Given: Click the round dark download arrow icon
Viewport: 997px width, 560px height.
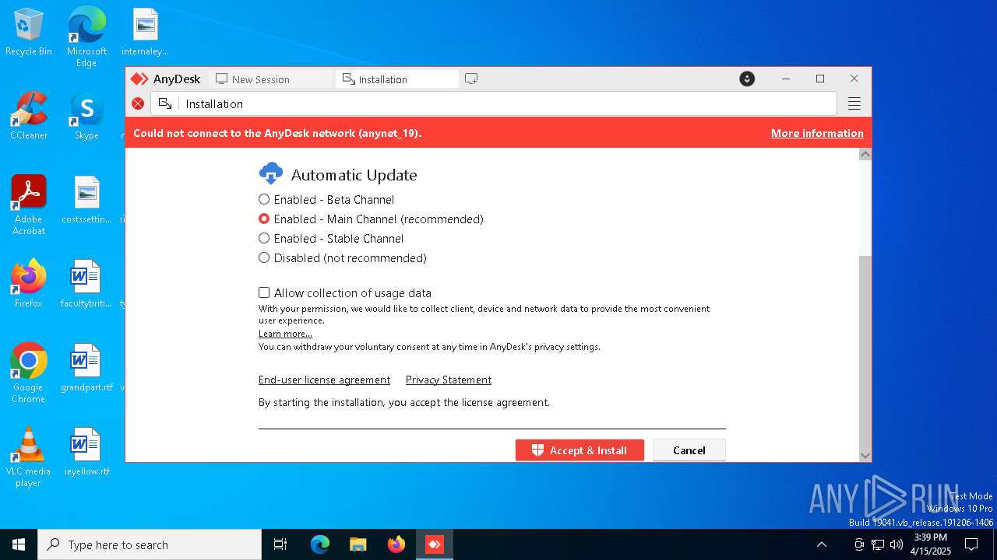Looking at the screenshot, I should tap(747, 79).
